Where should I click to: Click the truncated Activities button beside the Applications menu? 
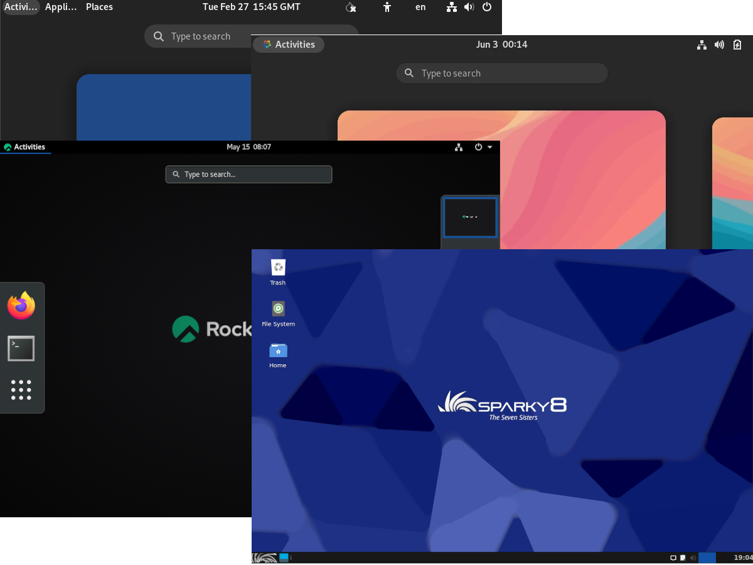point(21,7)
